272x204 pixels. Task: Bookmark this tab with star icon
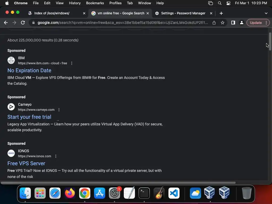(223, 23)
